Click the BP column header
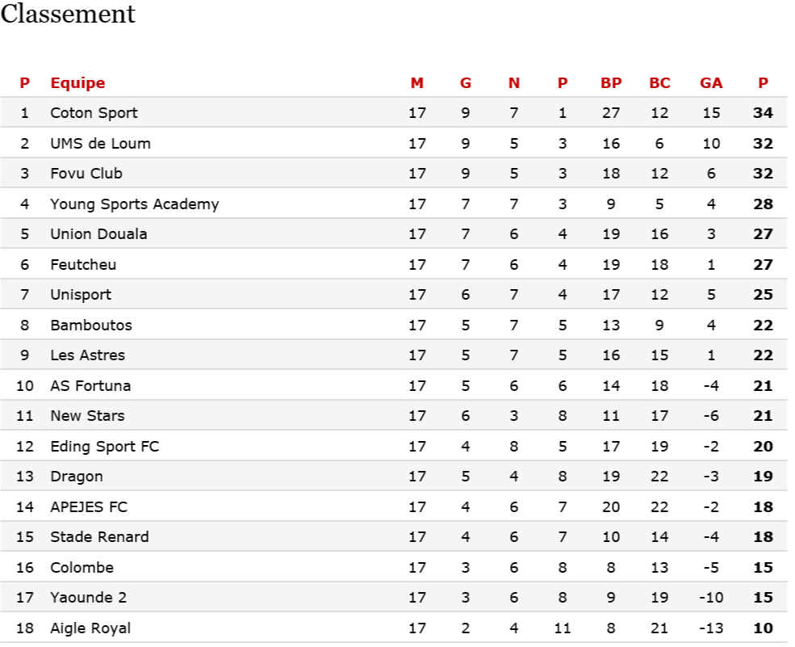The width and height of the screenshot is (795, 647). click(x=611, y=82)
